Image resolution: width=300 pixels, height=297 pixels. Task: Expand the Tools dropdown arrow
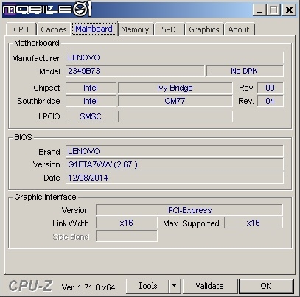[175, 286]
